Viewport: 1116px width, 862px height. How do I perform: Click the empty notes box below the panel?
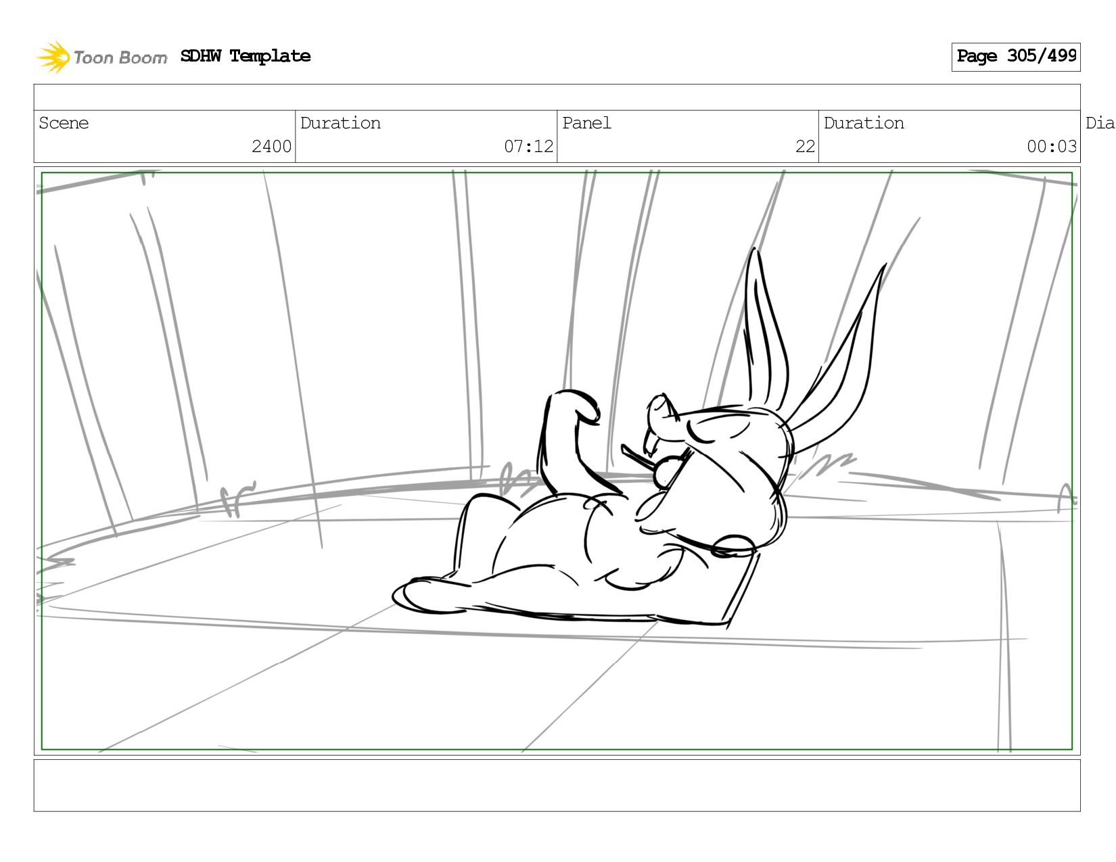pos(557,786)
